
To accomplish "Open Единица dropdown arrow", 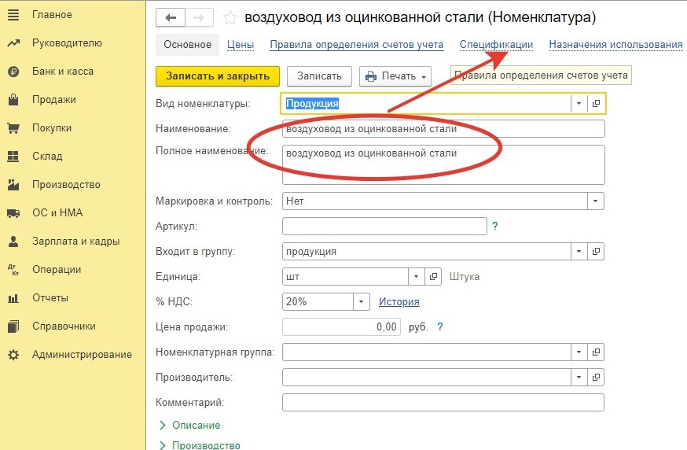I will pos(417,277).
